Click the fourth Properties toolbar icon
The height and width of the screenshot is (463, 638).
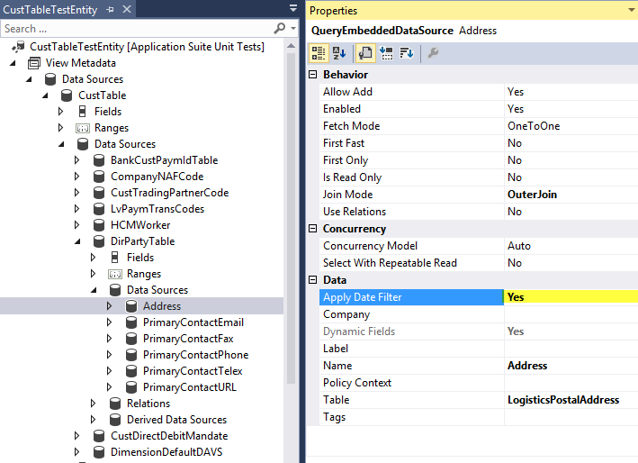coord(386,53)
